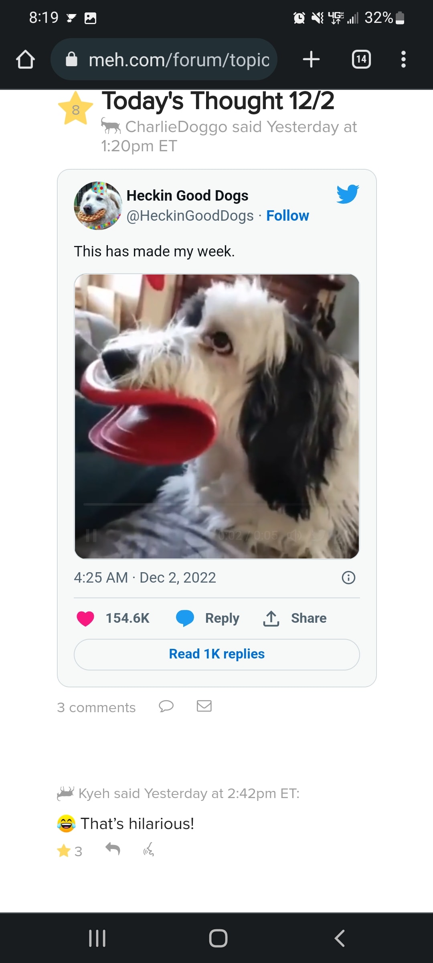Image resolution: width=433 pixels, height=963 pixels.
Task: Click the envelope icon below the post
Action: 204,706
